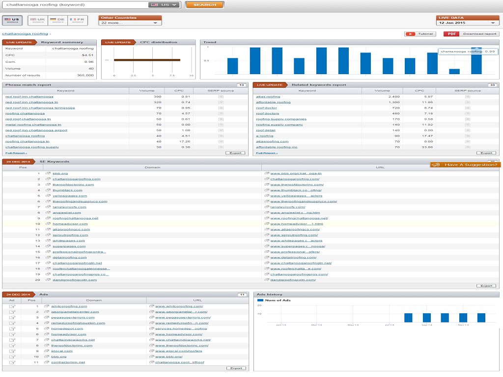Select the US Google database toggle

pyautogui.click(x=12, y=20)
